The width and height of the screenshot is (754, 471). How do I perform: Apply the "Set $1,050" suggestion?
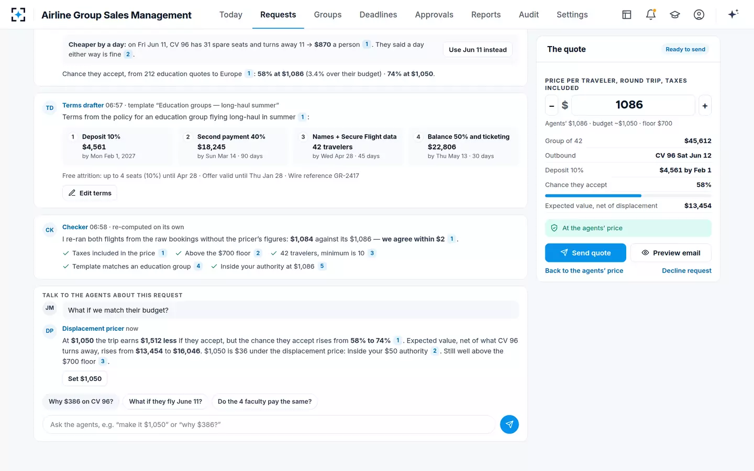tap(85, 379)
